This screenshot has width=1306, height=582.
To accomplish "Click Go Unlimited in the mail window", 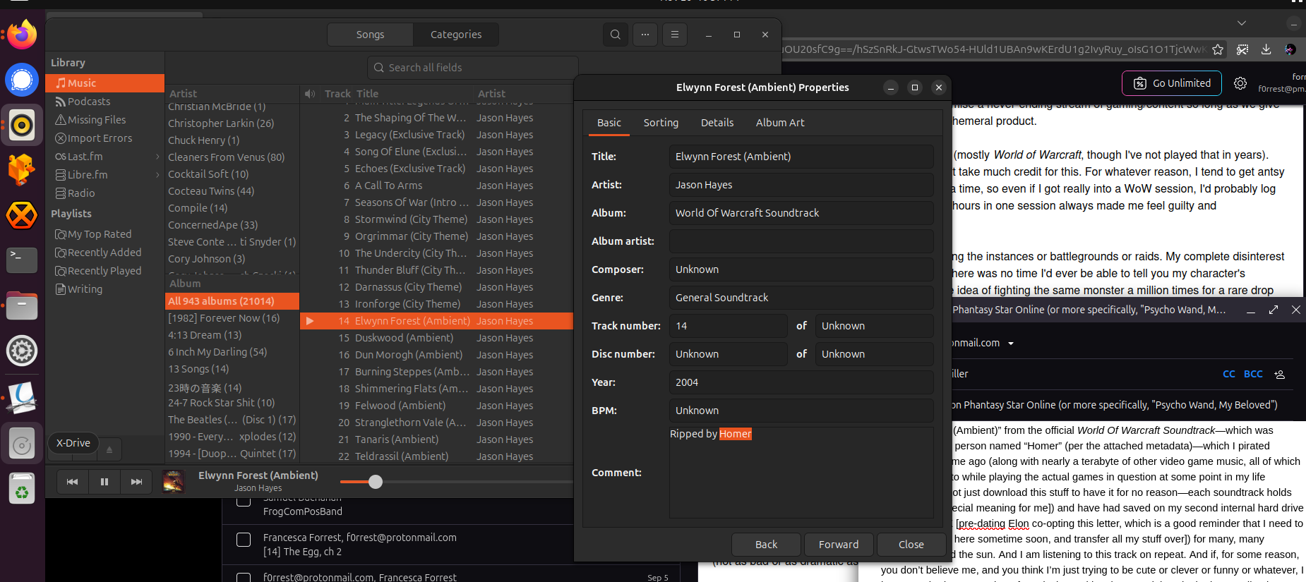I will (x=1172, y=83).
